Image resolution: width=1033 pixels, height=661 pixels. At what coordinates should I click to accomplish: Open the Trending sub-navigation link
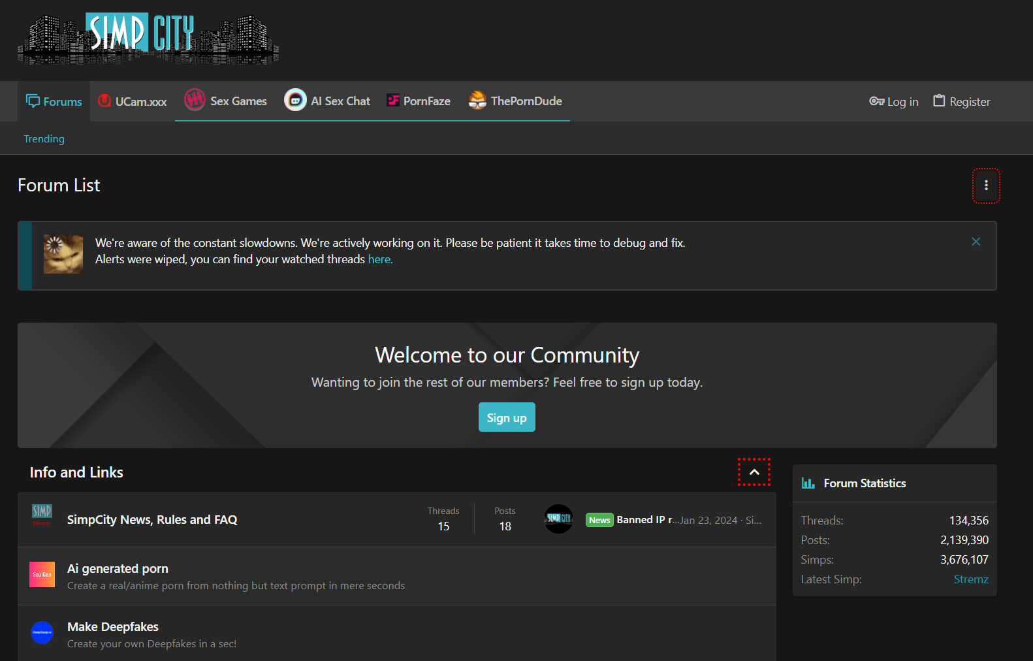click(x=44, y=138)
